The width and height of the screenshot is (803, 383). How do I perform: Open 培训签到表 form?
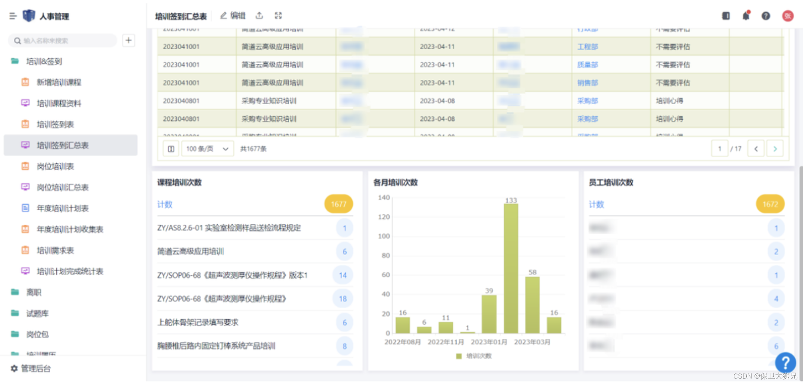(x=55, y=124)
